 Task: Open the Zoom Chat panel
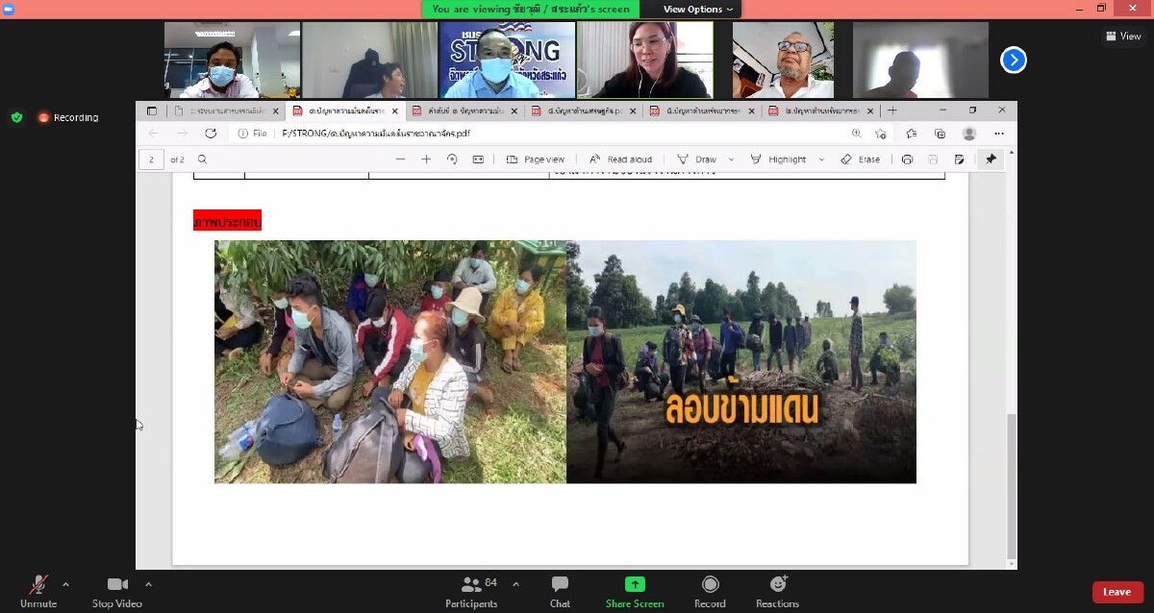(x=560, y=591)
